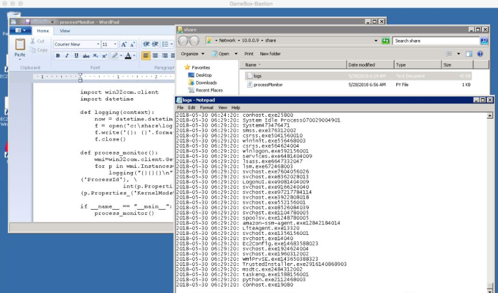Open the Help menu in Notepad

pos(236,108)
